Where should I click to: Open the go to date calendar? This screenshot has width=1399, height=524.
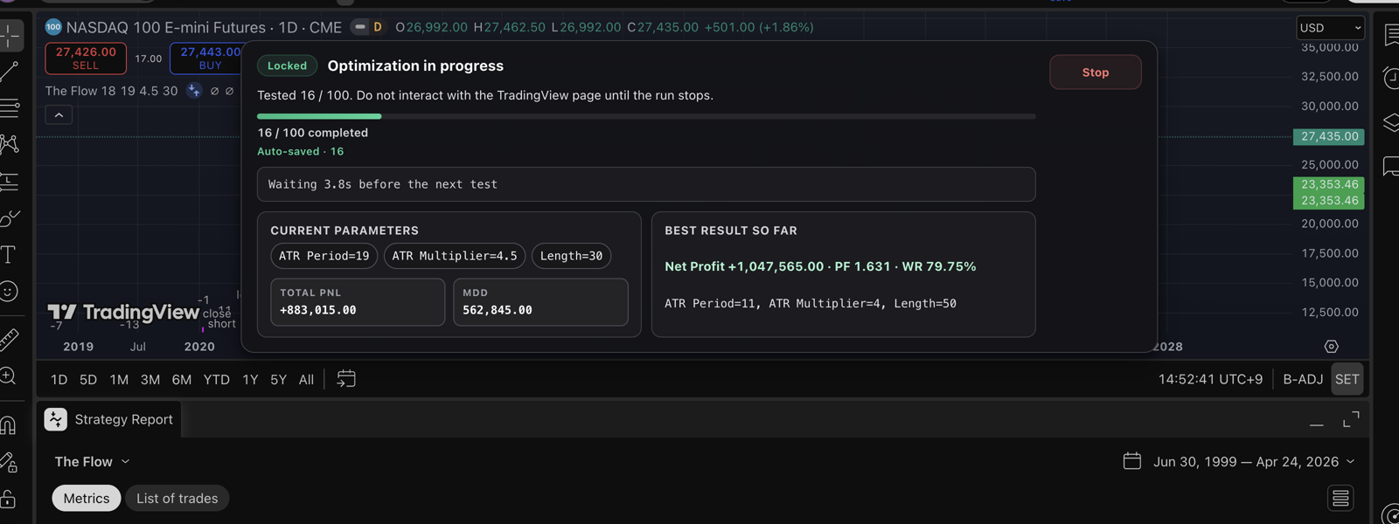click(x=346, y=378)
